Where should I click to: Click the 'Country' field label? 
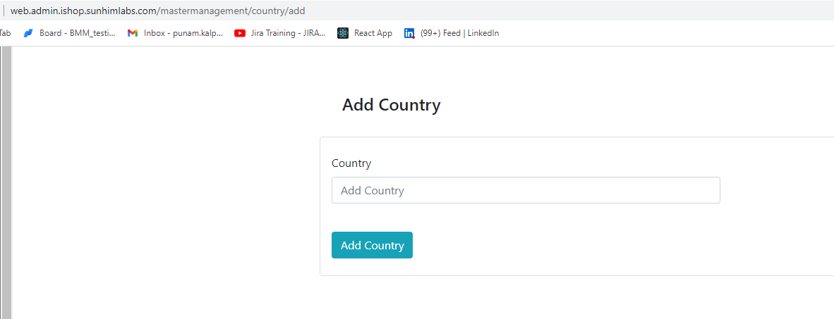click(x=351, y=163)
